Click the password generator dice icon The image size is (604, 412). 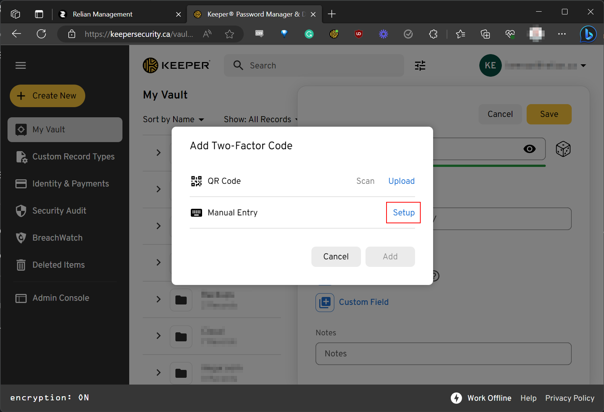563,149
